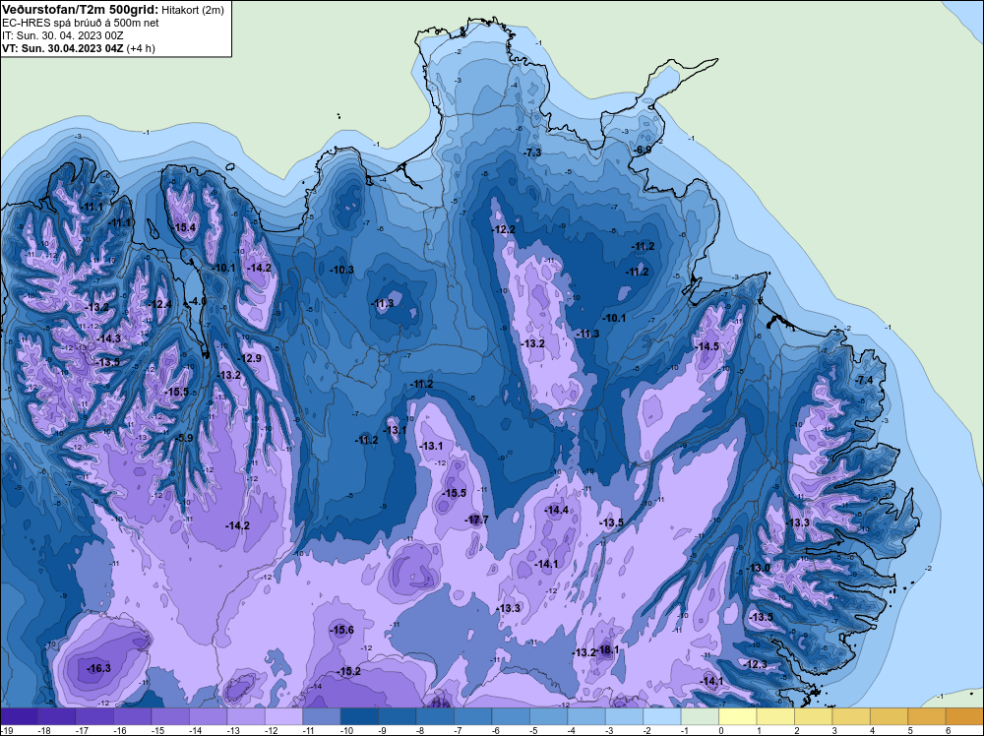Click the -7.4 temperature label
The height and width of the screenshot is (736, 984).
coord(864,380)
